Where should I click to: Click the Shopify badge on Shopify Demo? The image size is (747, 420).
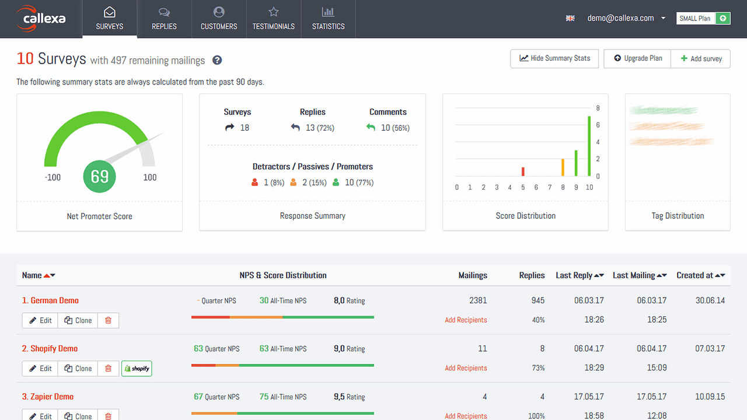[137, 368]
